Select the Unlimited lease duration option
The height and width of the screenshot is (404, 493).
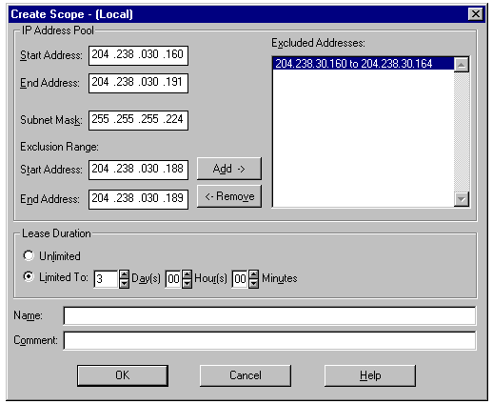pos(29,255)
